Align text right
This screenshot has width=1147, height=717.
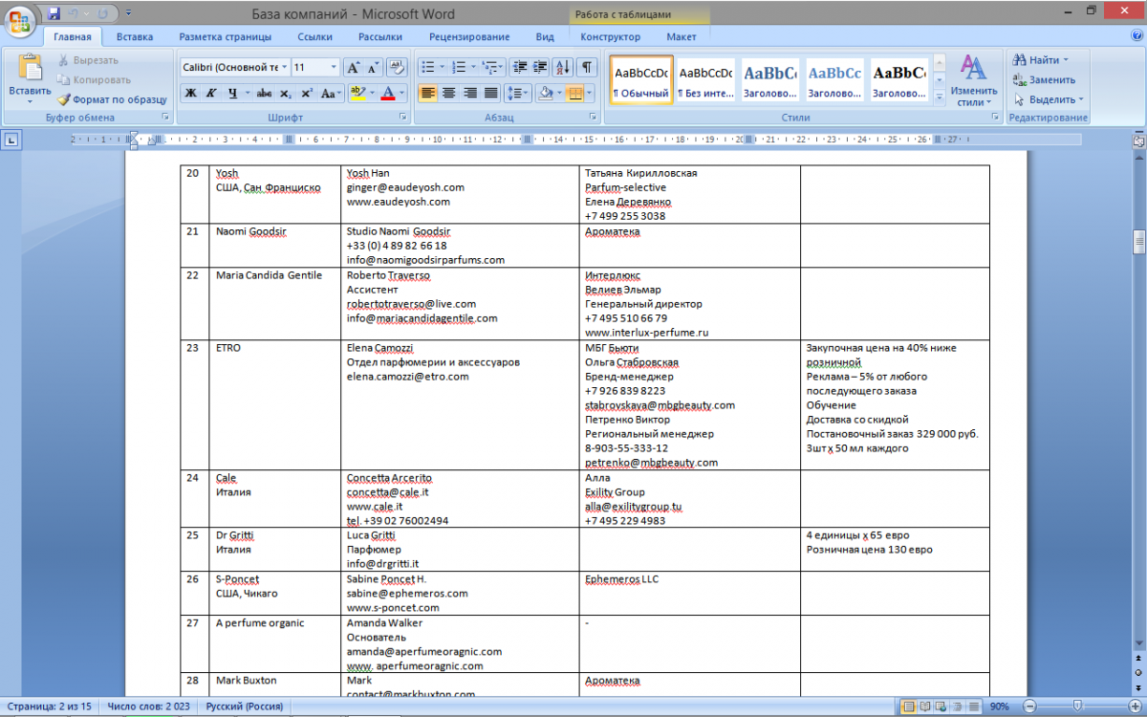click(469, 93)
